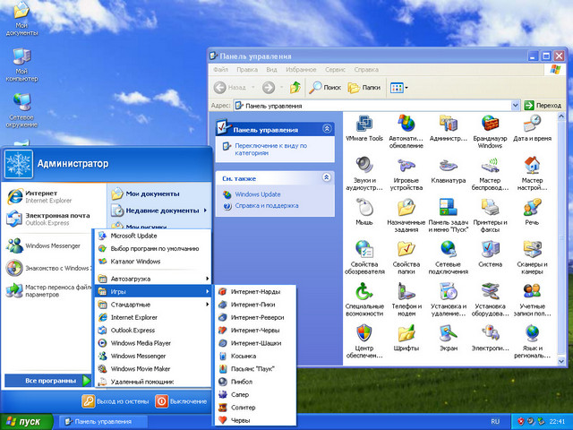Open the address bar dropdown arrow
This screenshot has width=573, height=430.
pos(514,105)
